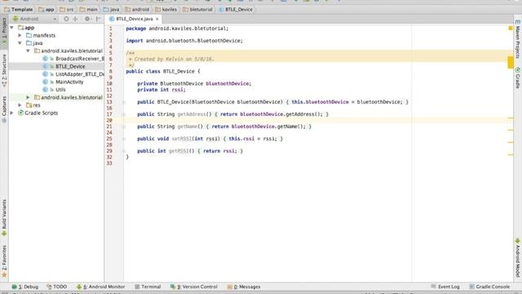Click the kaviles breadcrumb folder
This screenshot has width=522, height=294.
coord(166,9)
